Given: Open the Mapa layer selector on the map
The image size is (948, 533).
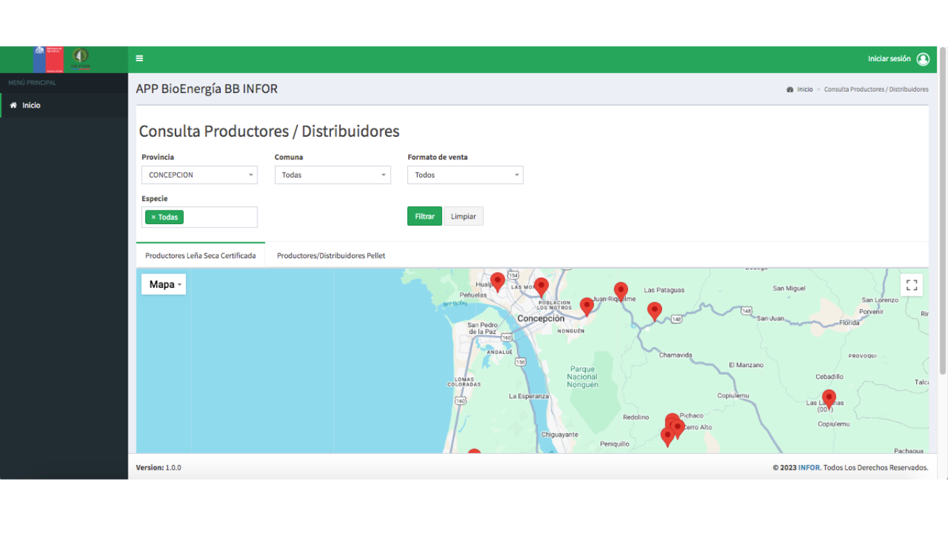Looking at the screenshot, I should tap(163, 284).
